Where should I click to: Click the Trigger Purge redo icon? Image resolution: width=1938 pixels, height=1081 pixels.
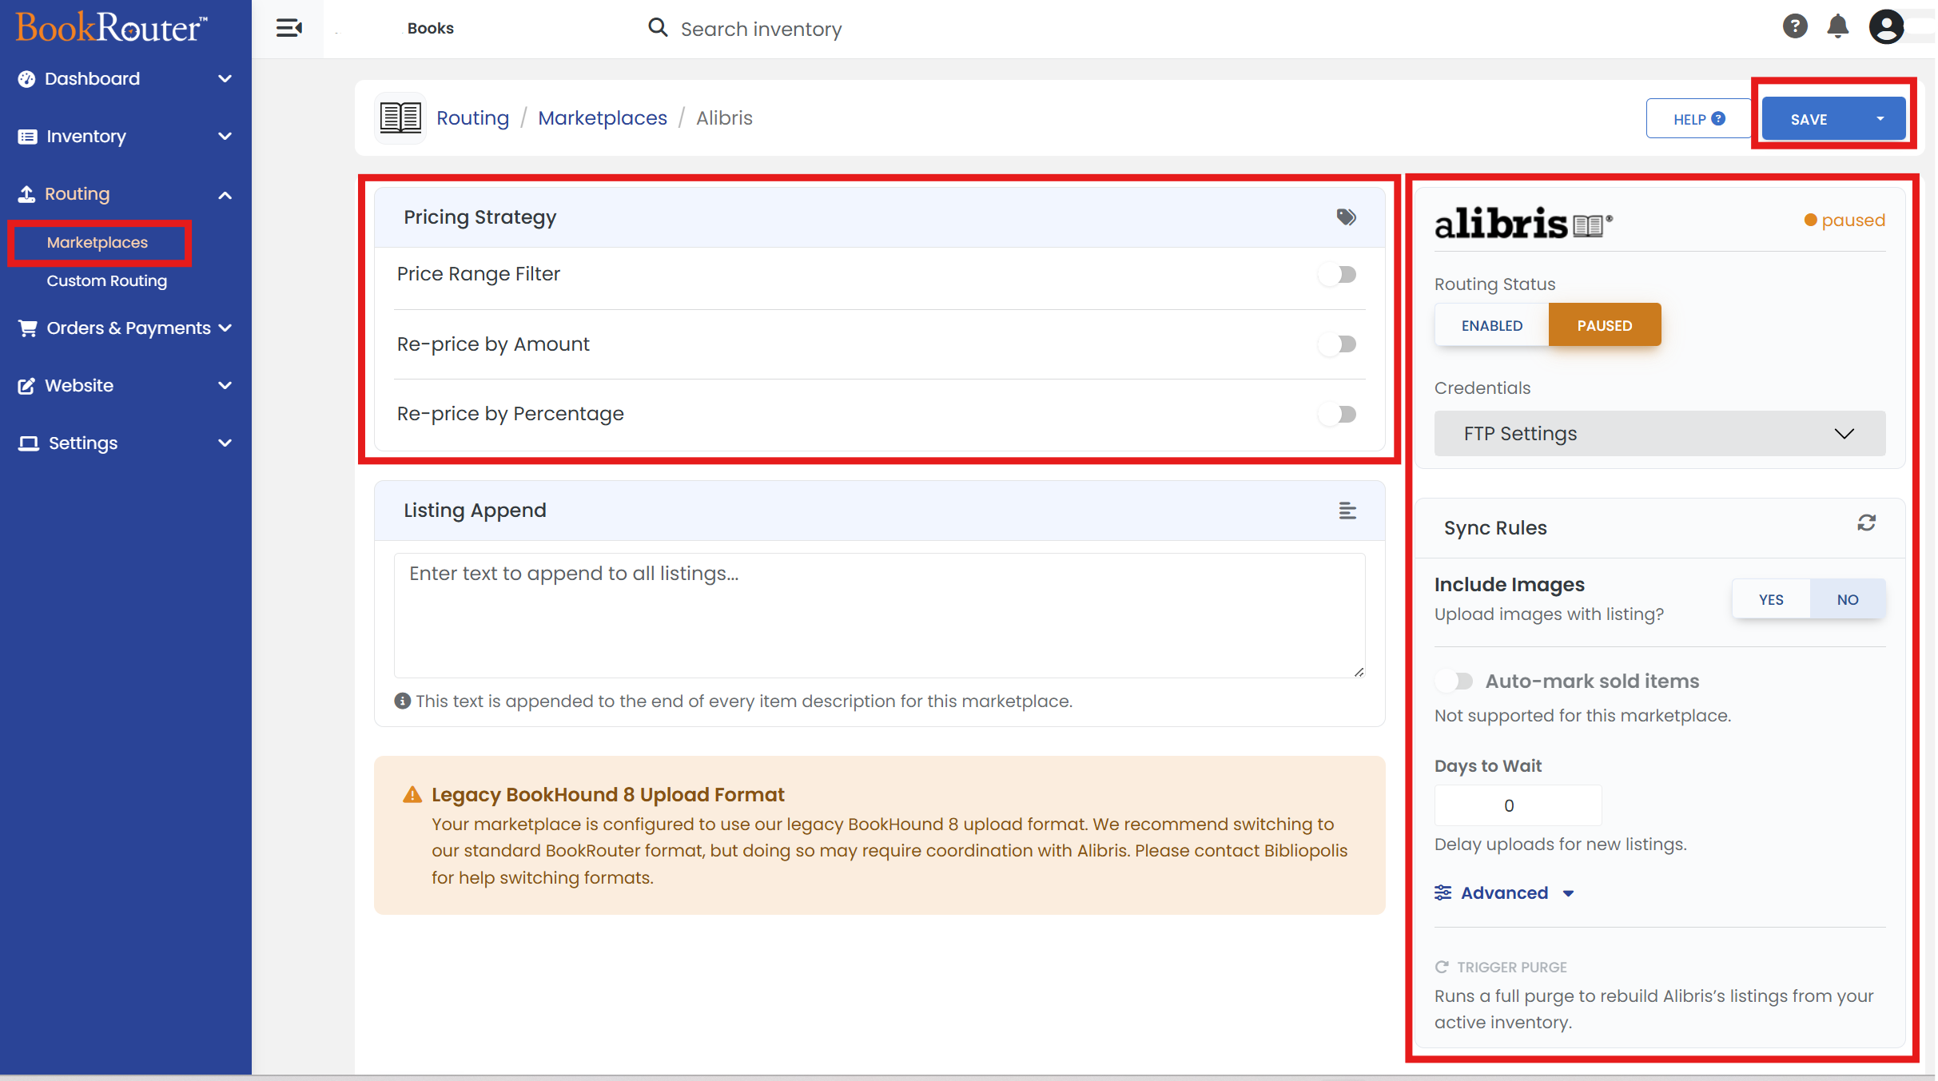pos(1442,967)
